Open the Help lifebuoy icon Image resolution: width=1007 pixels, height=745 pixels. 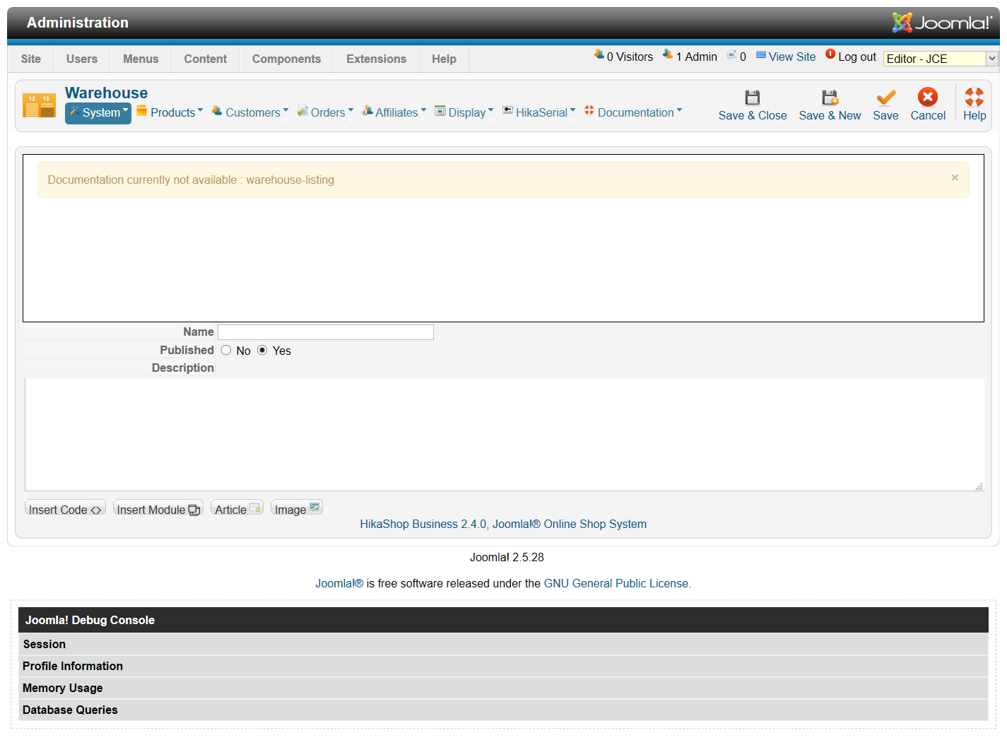[x=974, y=98]
